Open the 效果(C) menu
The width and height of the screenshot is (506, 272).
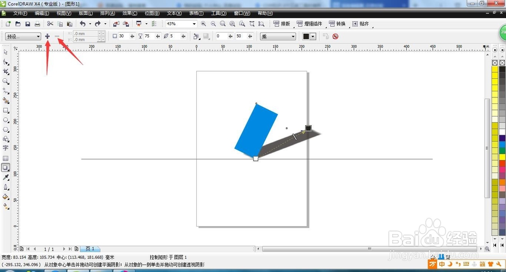[130, 13]
